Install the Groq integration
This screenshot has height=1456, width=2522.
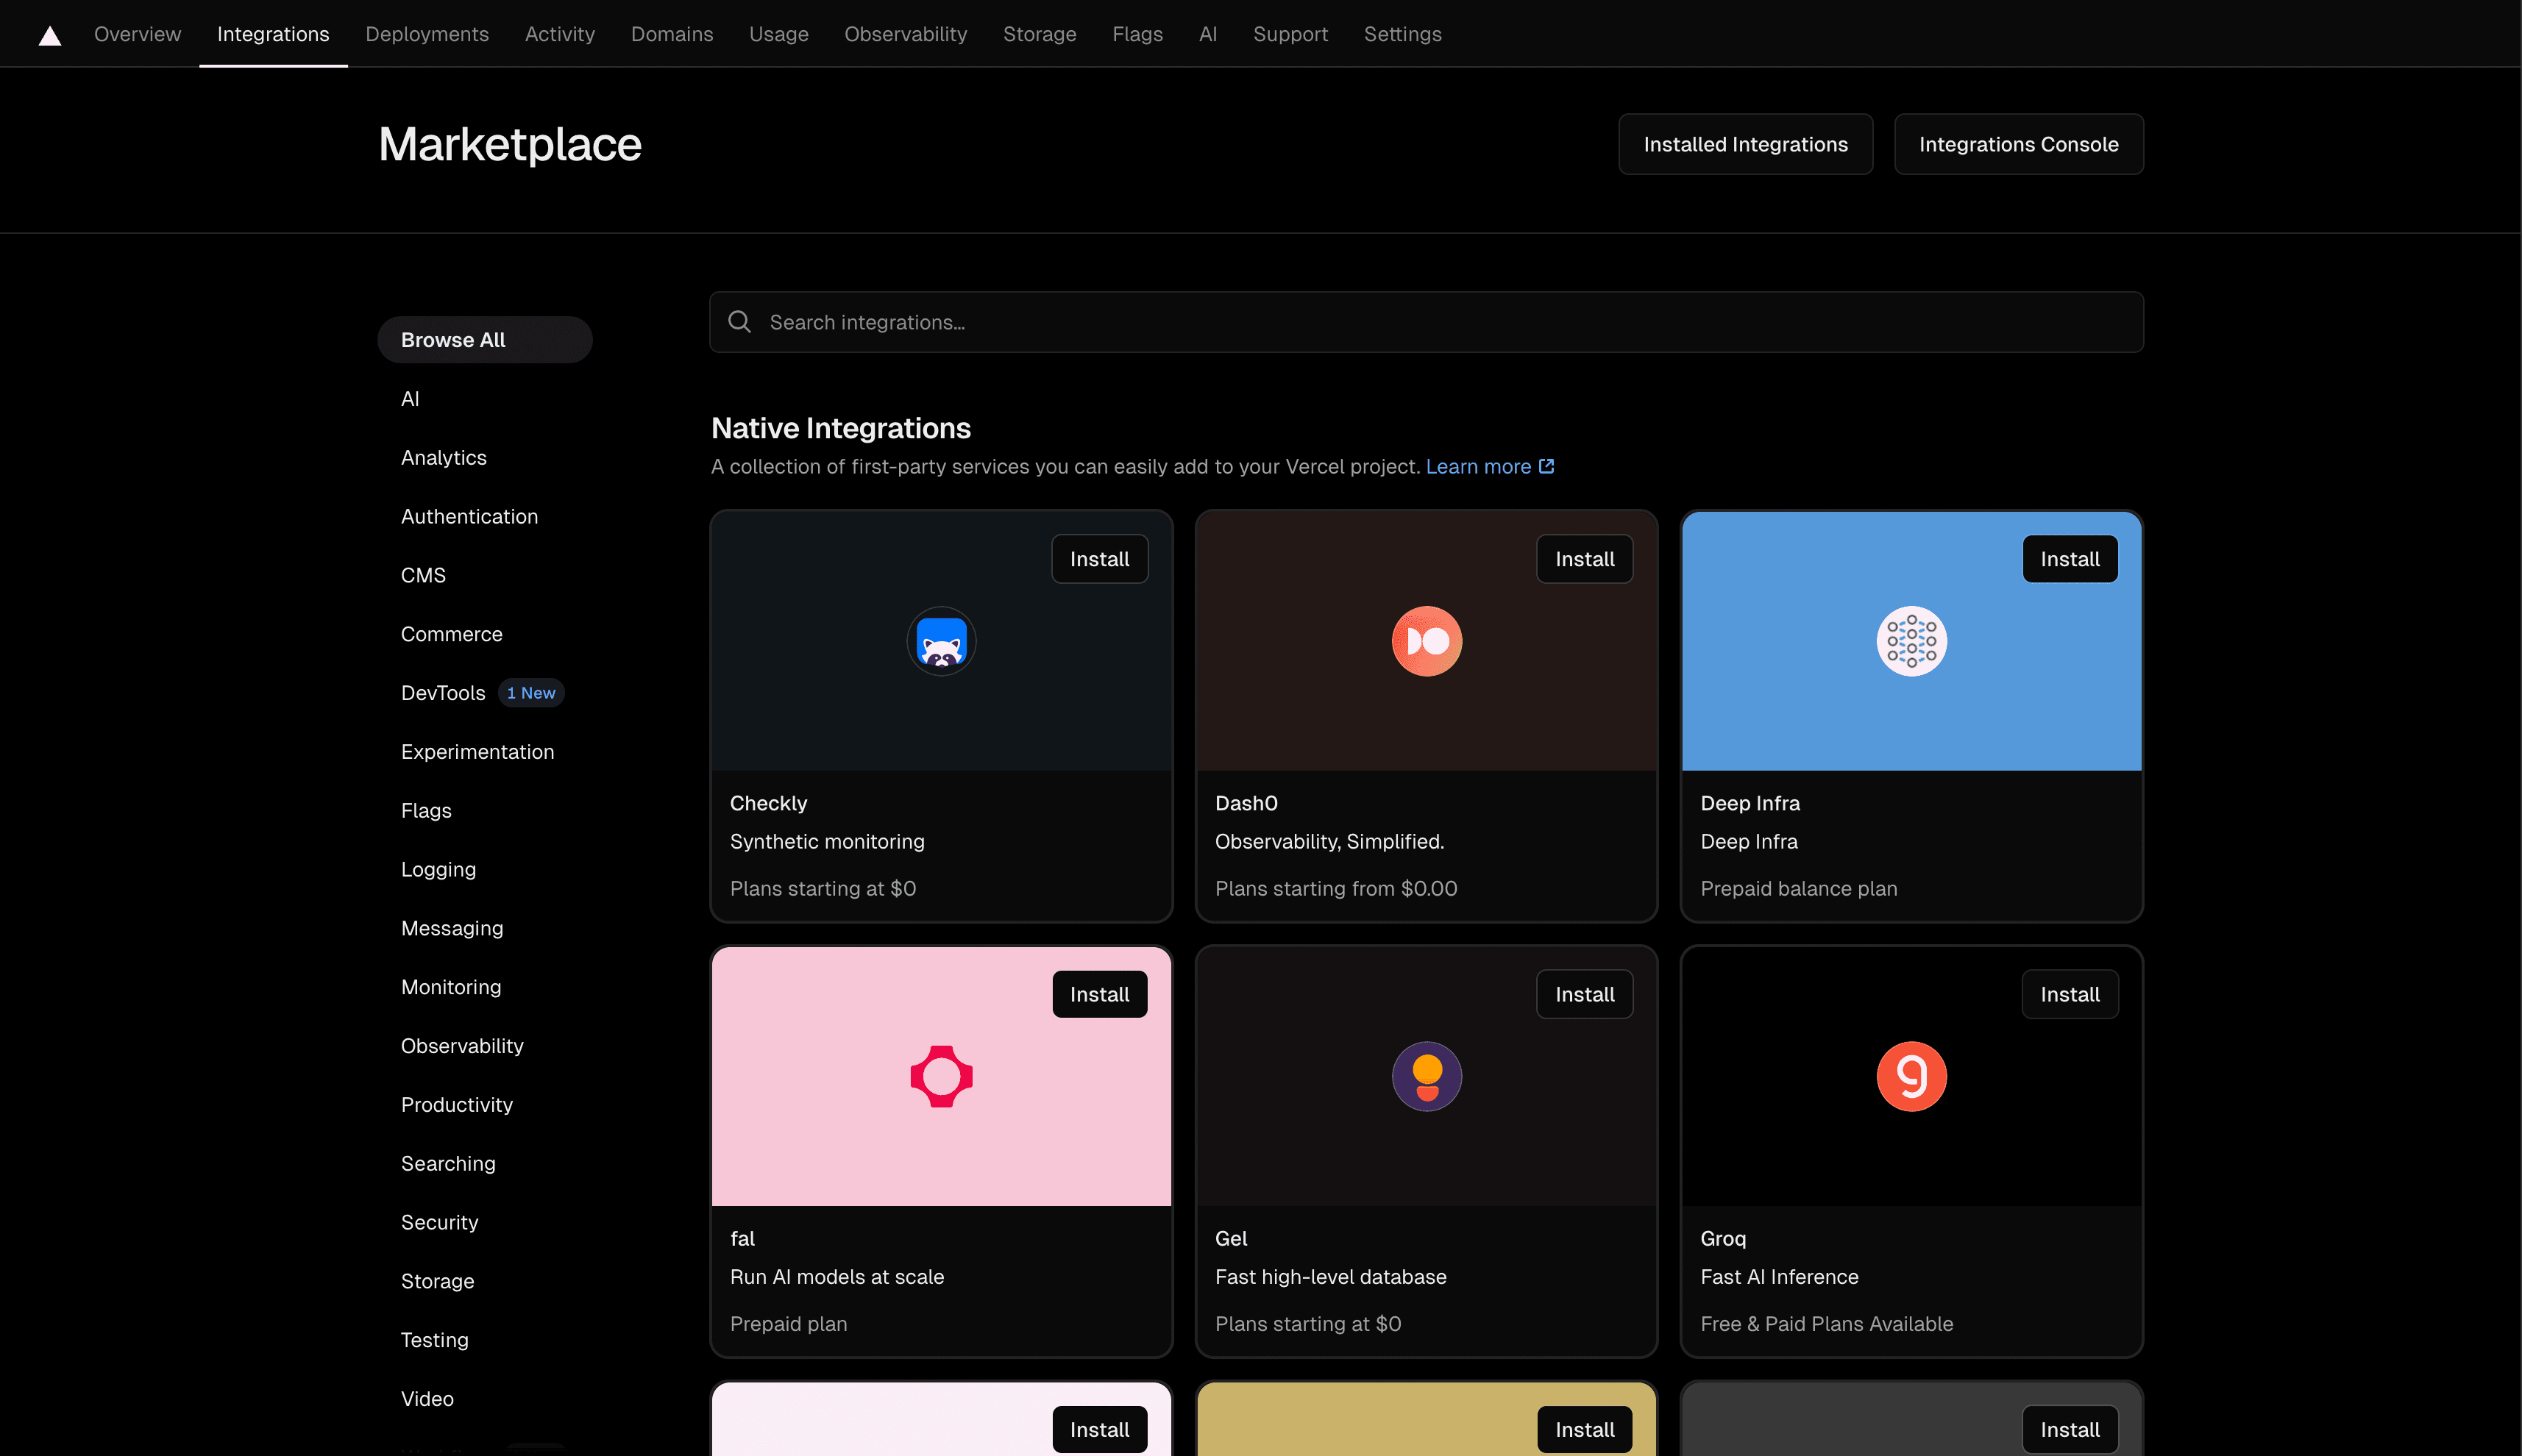pos(2069,994)
